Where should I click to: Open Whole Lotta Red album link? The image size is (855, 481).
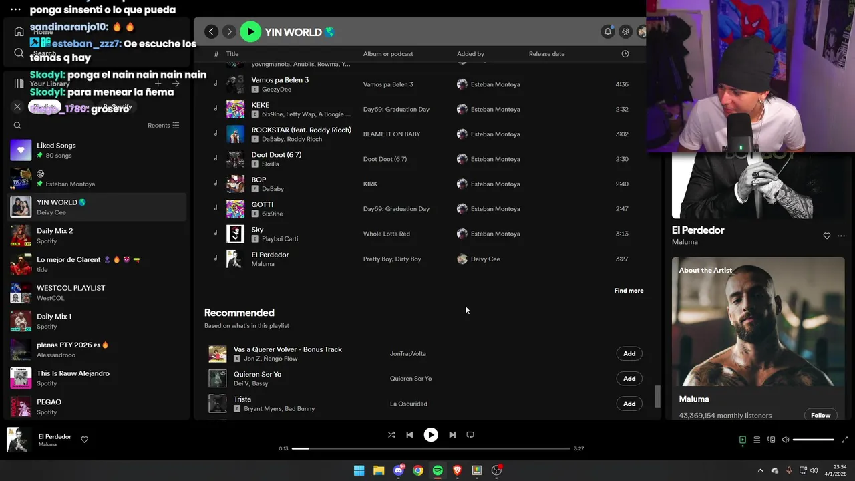pyautogui.click(x=387, y=234)
